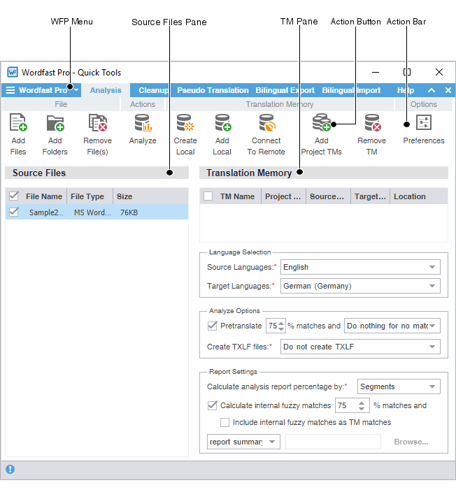Uncheck Calculate internal fuzzy matches
This screenshot has width=456, height=492.
(x=213, y=405)
